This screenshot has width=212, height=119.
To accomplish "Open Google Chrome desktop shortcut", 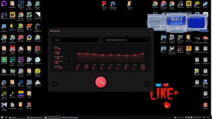I will 4,39.
